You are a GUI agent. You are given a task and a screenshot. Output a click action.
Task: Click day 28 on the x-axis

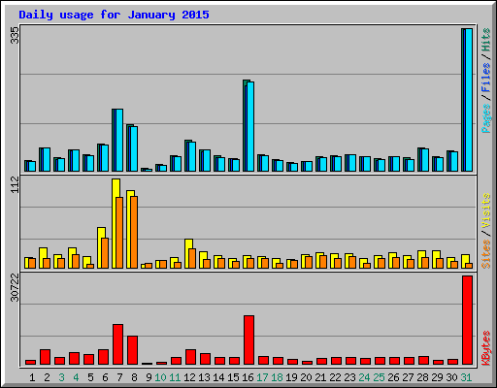click(x=422, y=377)
